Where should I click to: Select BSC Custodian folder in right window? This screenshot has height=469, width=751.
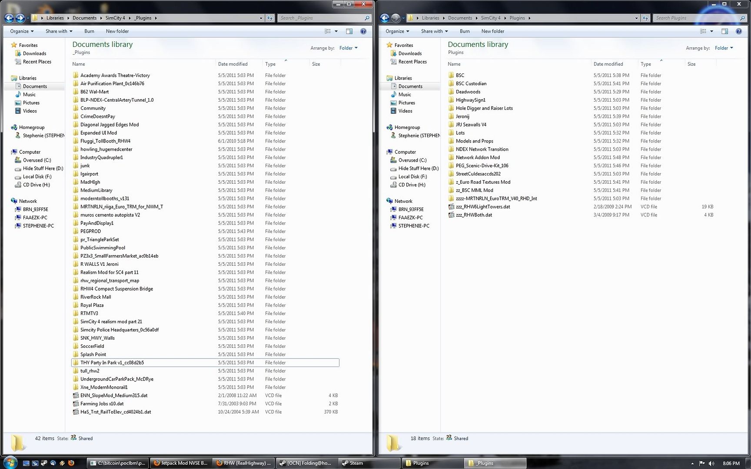(471, 83)
